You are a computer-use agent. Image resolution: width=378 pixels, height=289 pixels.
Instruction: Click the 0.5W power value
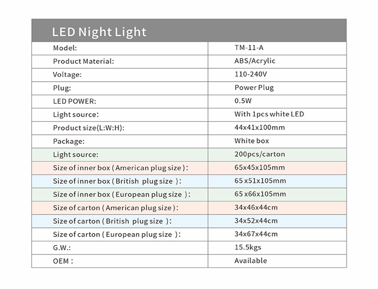(243, 101)
